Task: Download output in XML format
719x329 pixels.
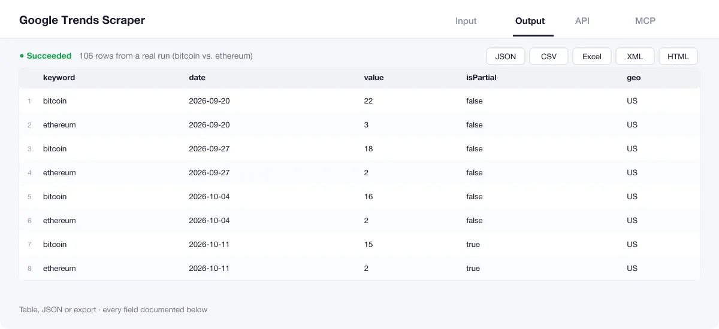Action: coord(635,56)
